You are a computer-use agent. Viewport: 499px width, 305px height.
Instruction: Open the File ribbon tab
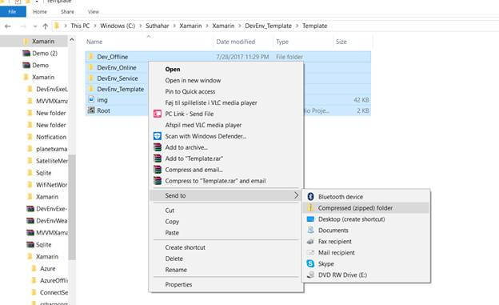click(13, 12)
